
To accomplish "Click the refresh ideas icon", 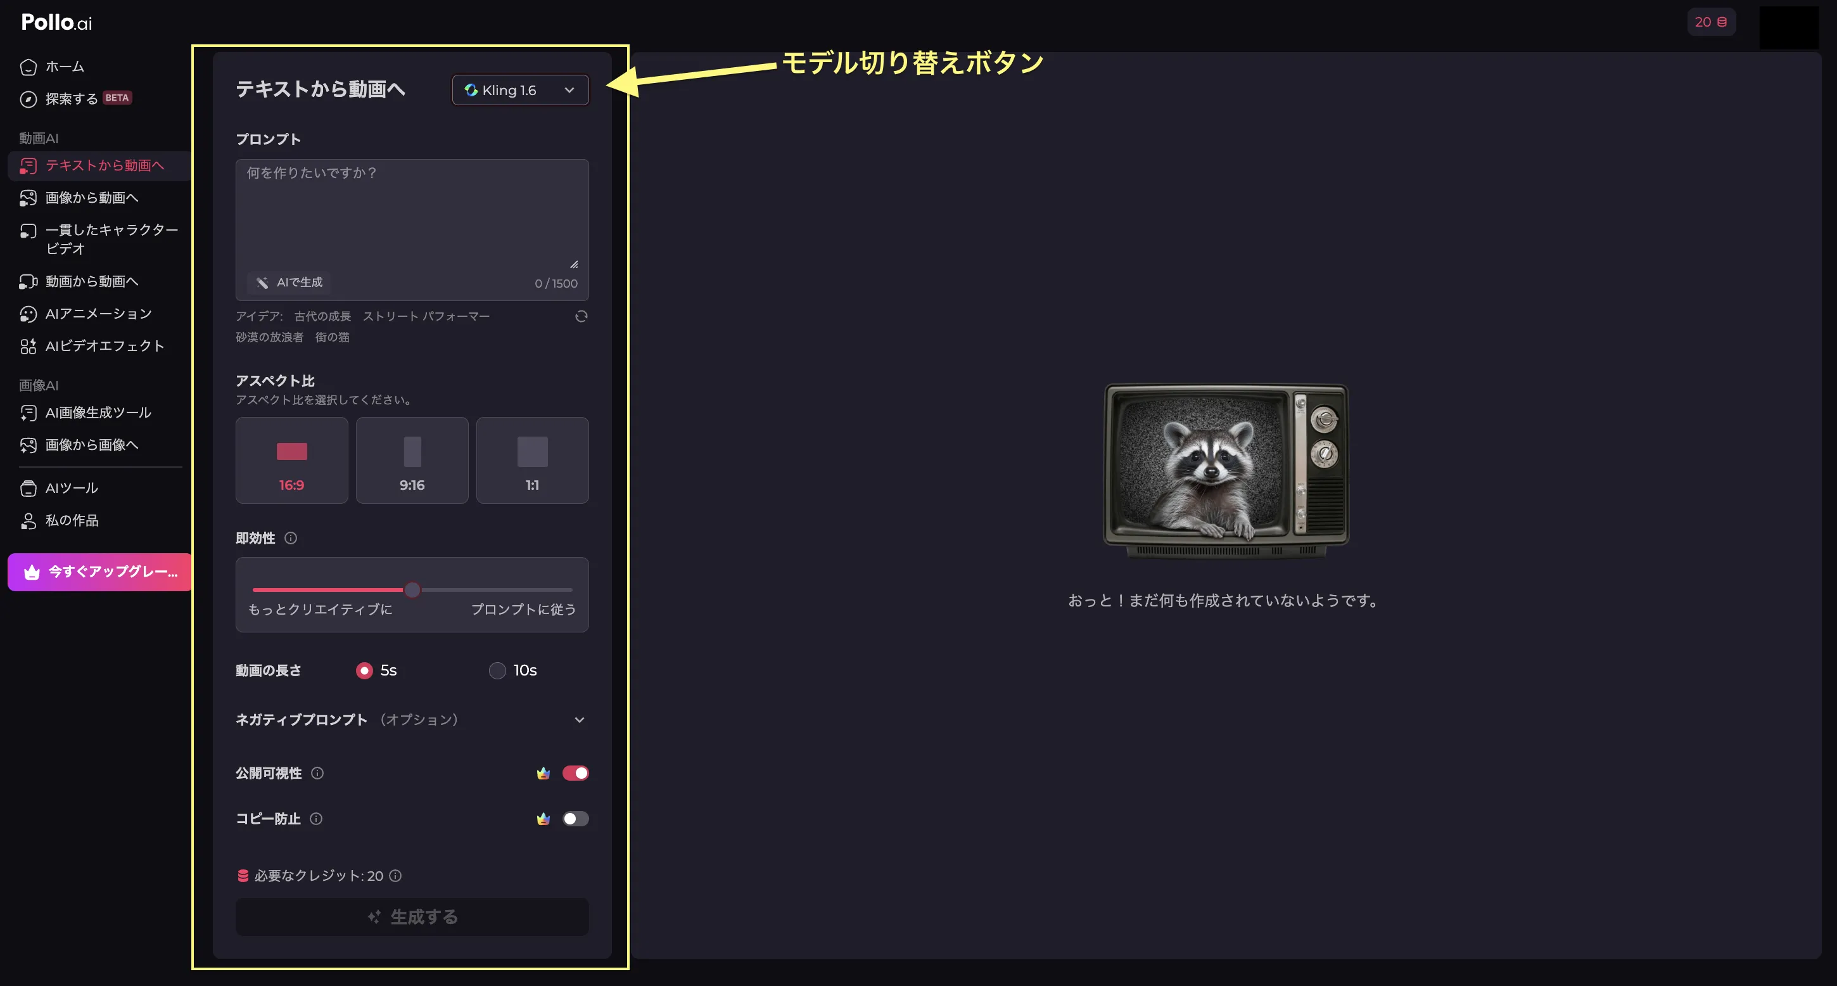I will point(582,316).
